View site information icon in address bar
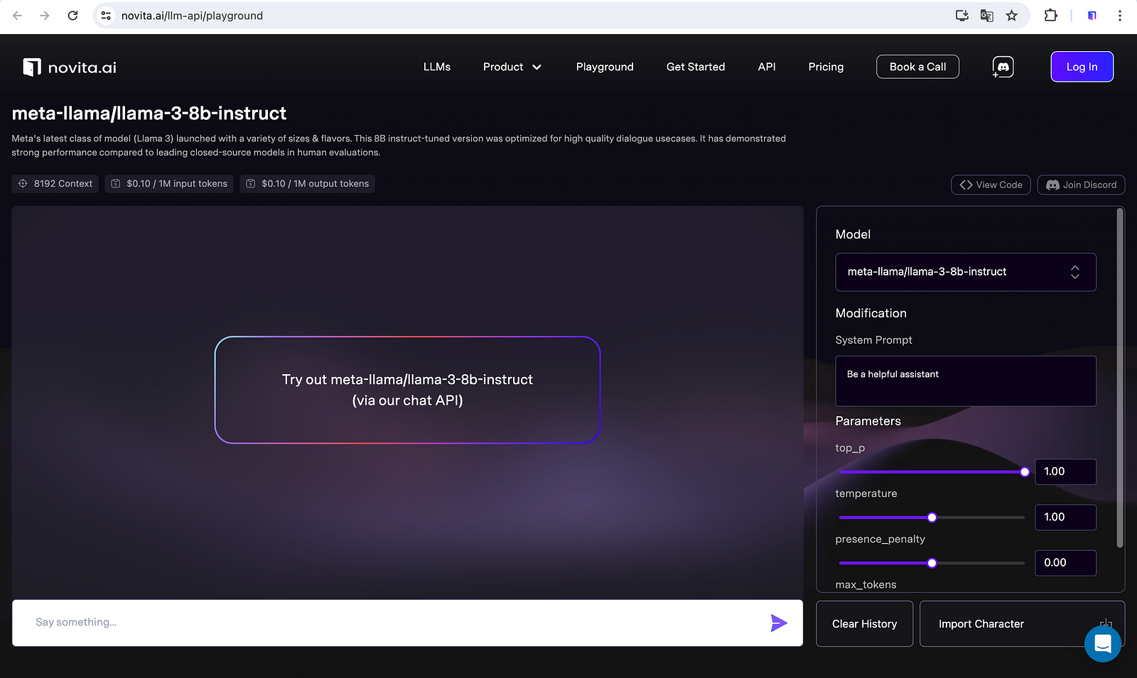 click(x=106, y=16)
